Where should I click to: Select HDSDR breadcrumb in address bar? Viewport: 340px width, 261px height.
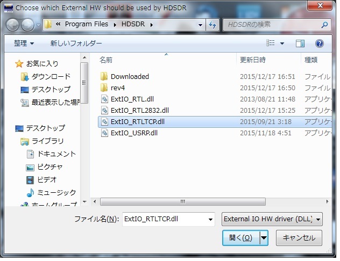(x=133, y=24)
